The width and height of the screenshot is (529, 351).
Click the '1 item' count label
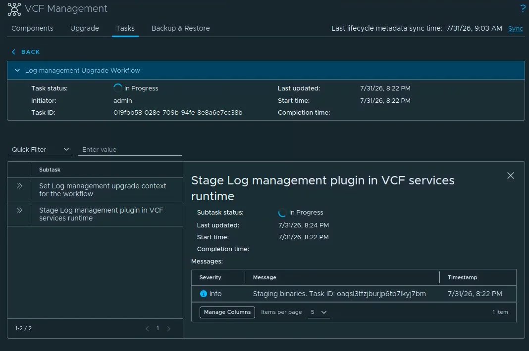pos(500,312)
